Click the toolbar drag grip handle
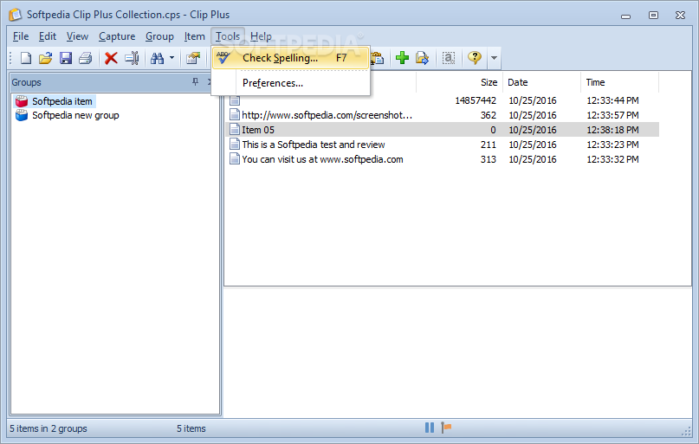 (10, 58)
